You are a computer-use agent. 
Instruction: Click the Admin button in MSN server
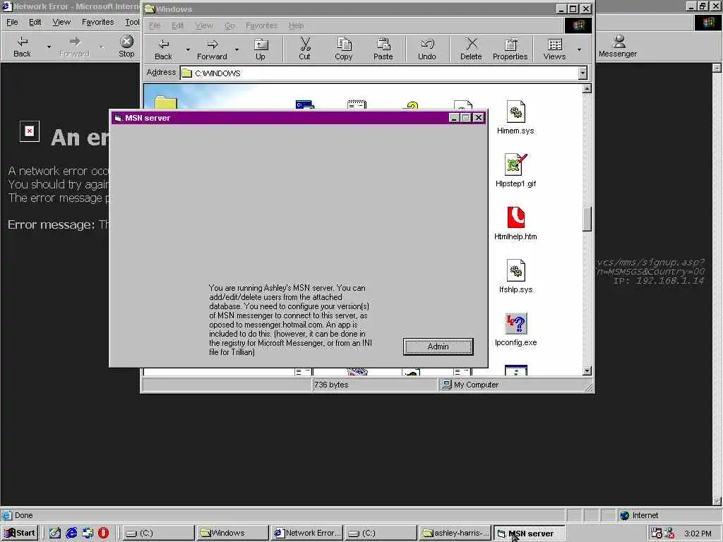[438, 347]
